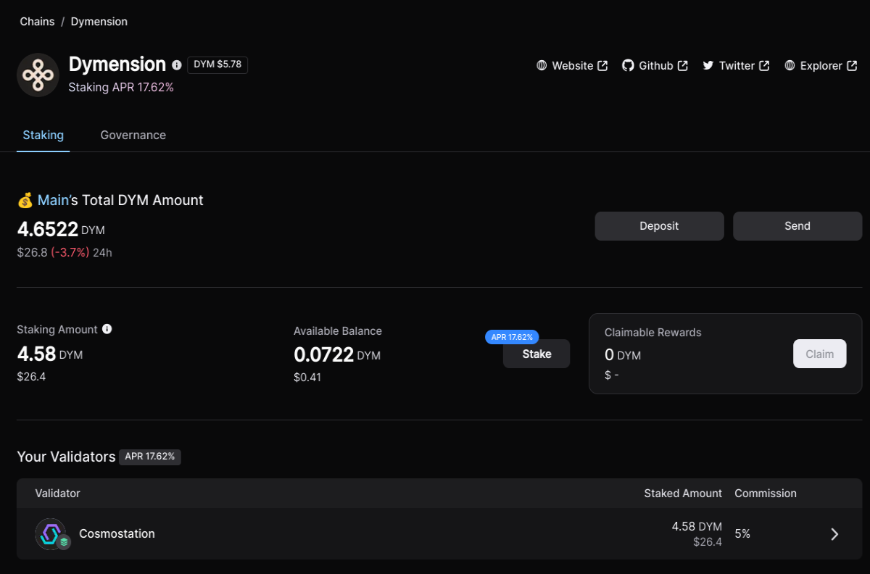
Task: Click the info icon next to Dymension title
Action: tap(177, 65)
